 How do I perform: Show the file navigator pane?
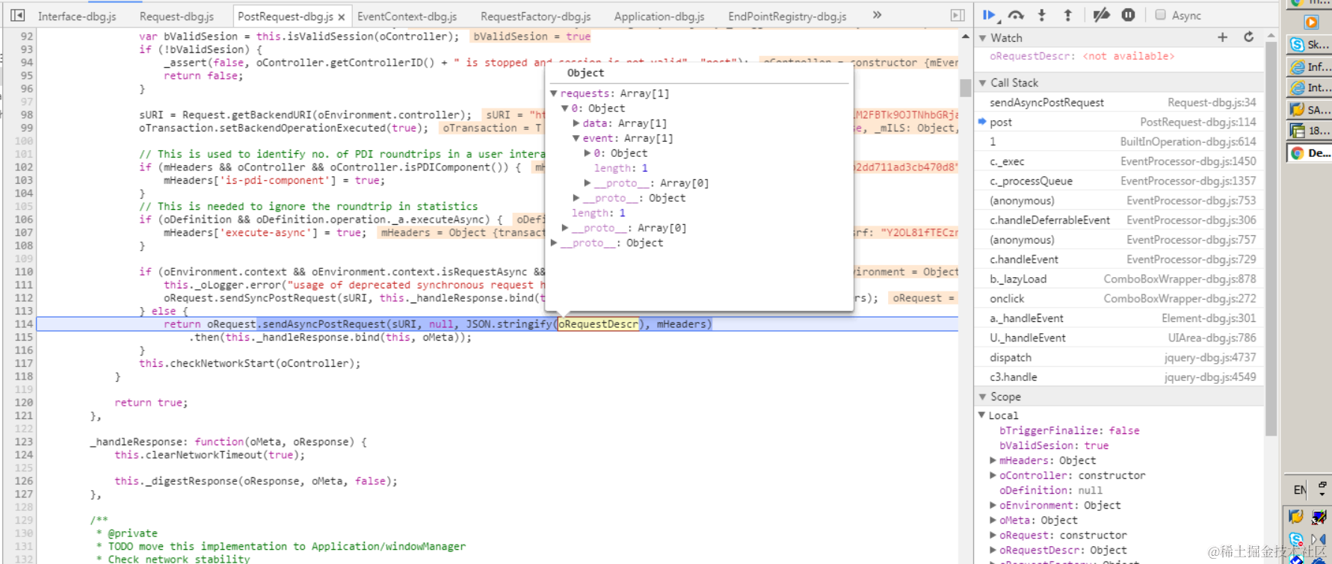click(x=18, y=15)
